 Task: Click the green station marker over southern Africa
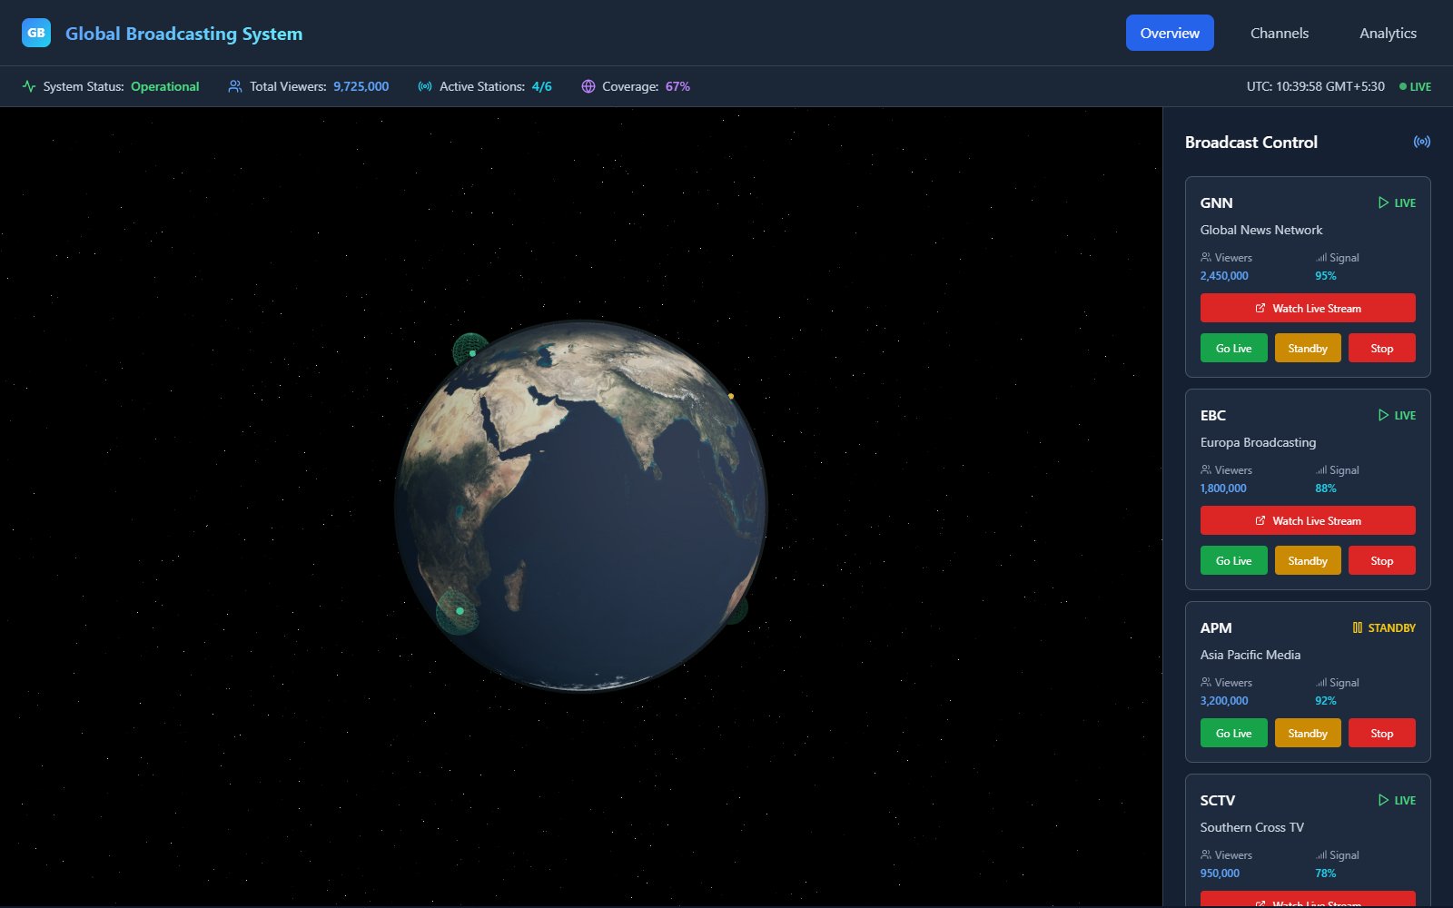click(460, 611)
